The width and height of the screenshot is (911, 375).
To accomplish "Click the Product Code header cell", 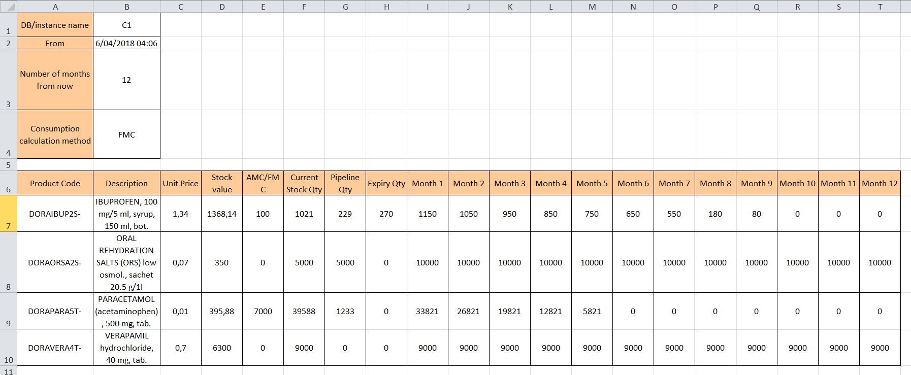I will [55, 183].
